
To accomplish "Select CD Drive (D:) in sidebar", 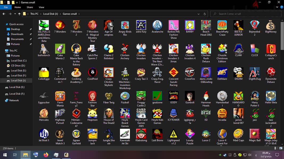I will pos(18,66).
